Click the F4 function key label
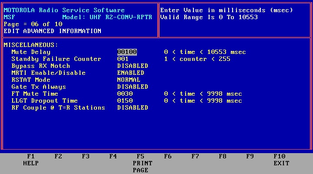 pyautogui.click(x=113, y=156)
